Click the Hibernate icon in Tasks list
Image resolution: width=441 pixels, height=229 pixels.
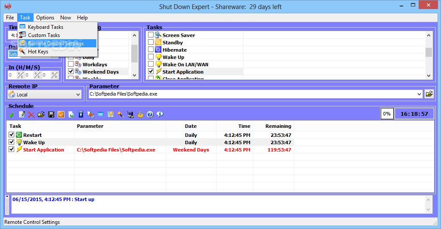coord(158,50)
